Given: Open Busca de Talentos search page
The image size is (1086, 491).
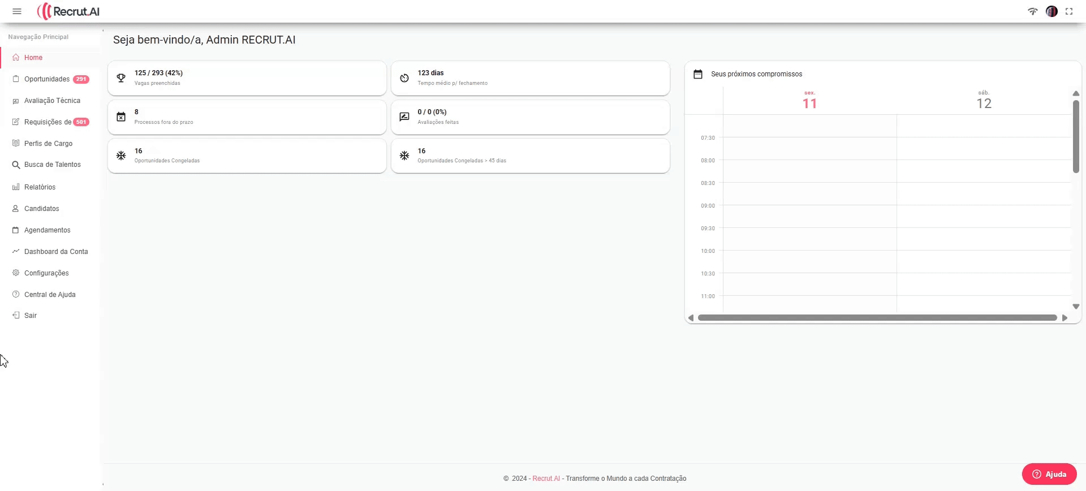Looking at the screenshot, I should (x=52, y=165).
